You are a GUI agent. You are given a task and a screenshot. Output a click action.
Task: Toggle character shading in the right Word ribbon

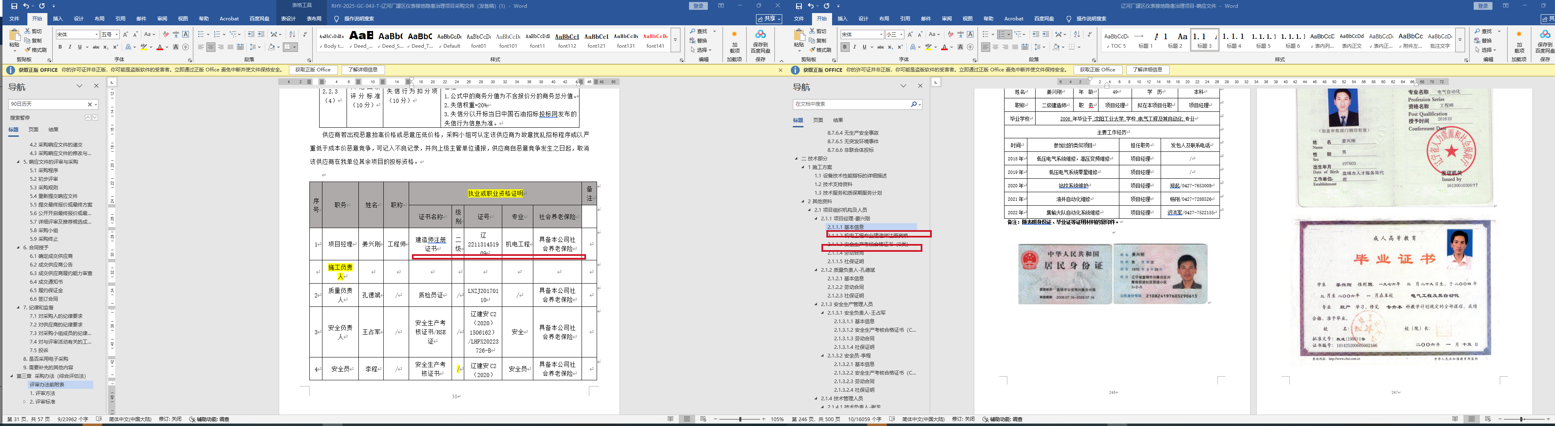(x=960, y=47)
